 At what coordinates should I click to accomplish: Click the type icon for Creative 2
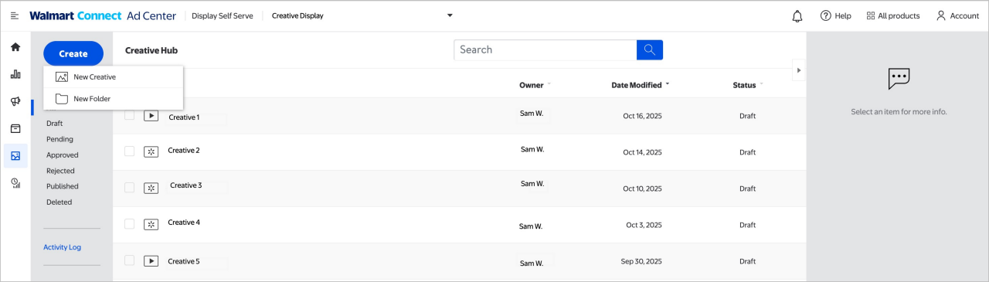pyautogui.click(x=151, y=151)
